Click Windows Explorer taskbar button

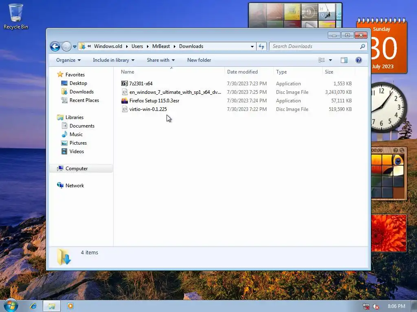point(52,306)
